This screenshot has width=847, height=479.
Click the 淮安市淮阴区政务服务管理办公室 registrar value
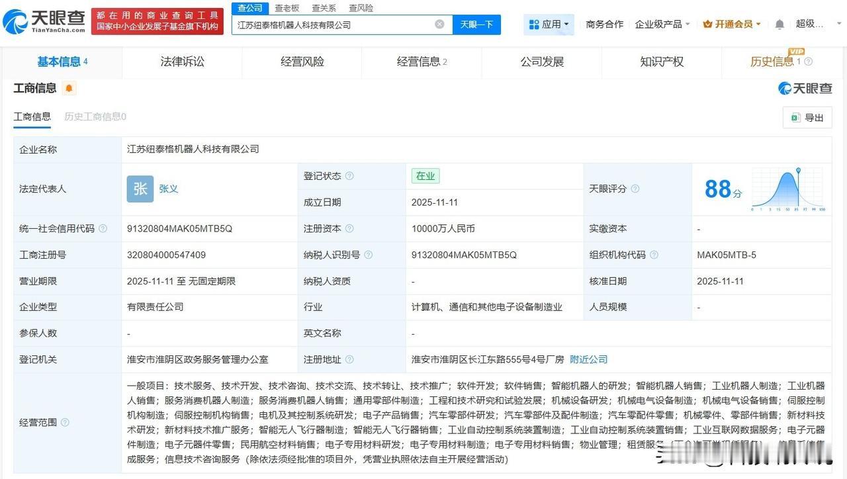[x=198, y=359]
